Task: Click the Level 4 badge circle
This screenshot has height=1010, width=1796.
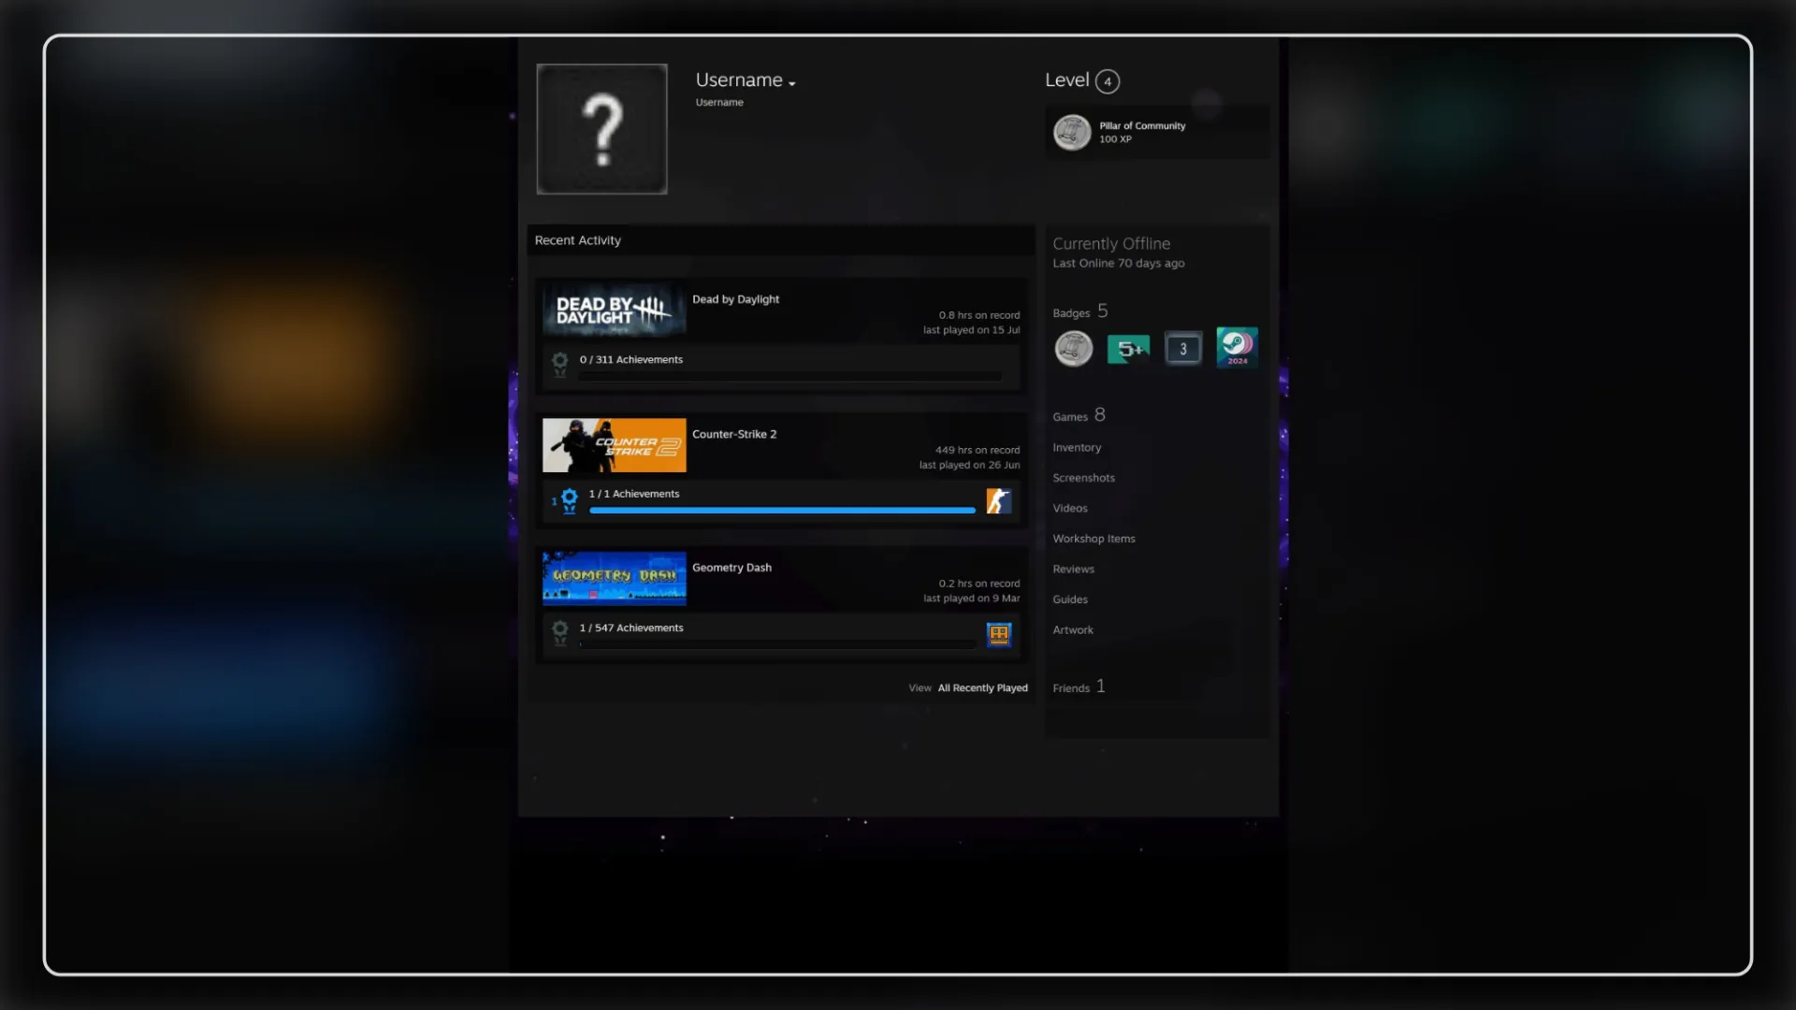Action: pos(1108,81)
